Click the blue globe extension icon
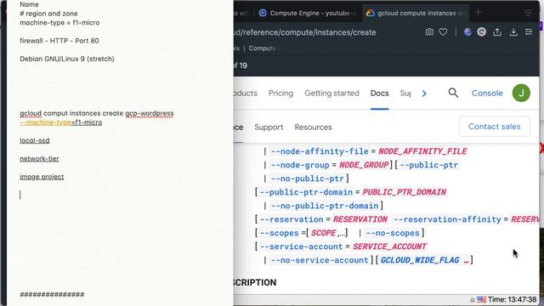The image size is (544, 306). pyautogui.click(x=467, y=32)
